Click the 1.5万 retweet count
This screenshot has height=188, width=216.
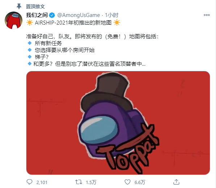click(x=91, y=182)
